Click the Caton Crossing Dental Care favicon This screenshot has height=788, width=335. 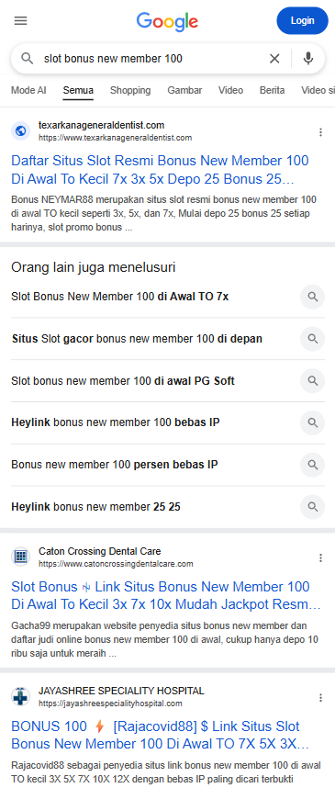tap(20, 557)
